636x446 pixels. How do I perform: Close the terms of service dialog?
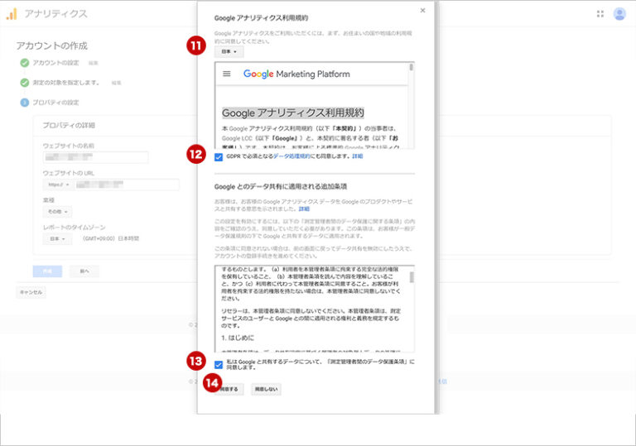pyautogui.click(x=422, y=11)
